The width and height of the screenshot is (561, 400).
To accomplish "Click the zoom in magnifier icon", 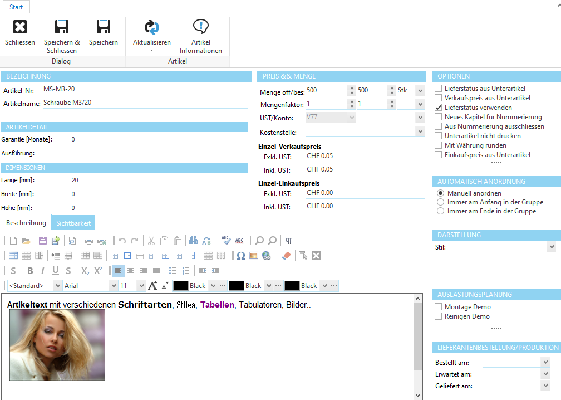I will point(259,241).
